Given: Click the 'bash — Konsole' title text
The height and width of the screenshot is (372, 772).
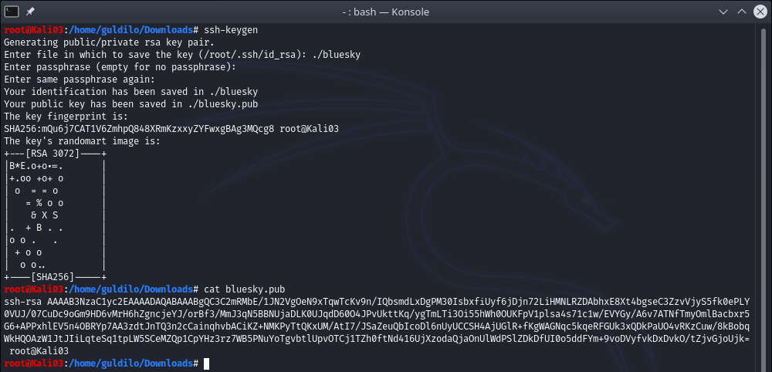Looking at the screenshot, I should [385, 12].
